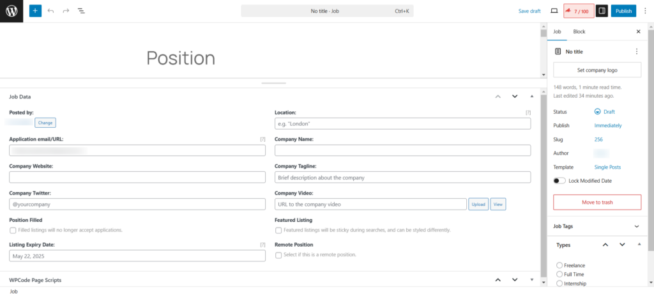Toggle the settings sidebar panel icon

point(602,12)
